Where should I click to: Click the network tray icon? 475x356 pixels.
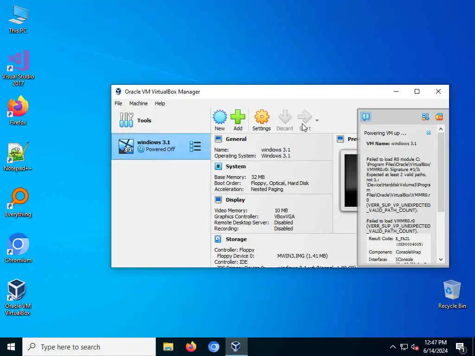click(404, 347)
